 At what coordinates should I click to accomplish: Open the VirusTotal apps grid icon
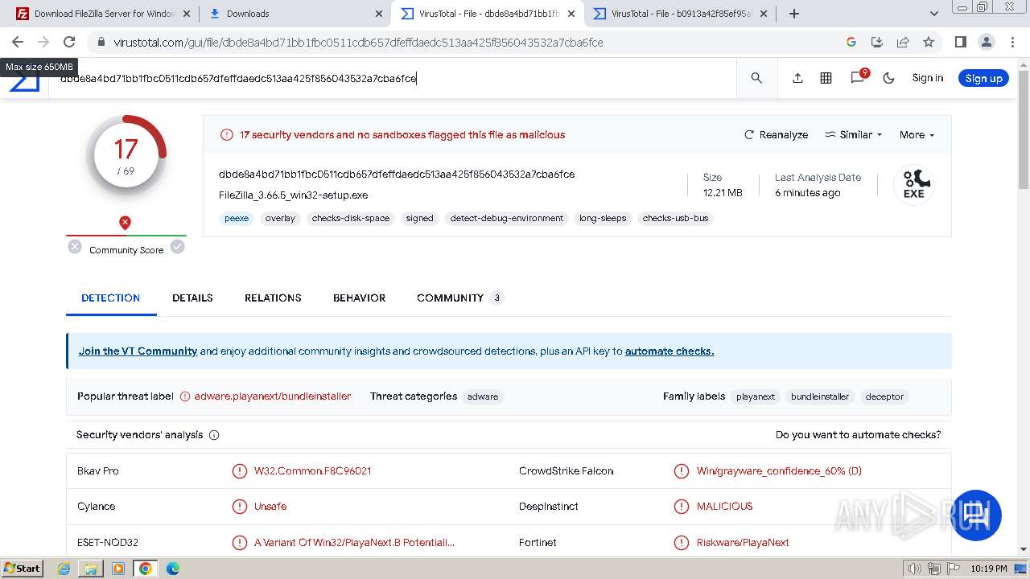pyautogui.click(x=826, y=78)
